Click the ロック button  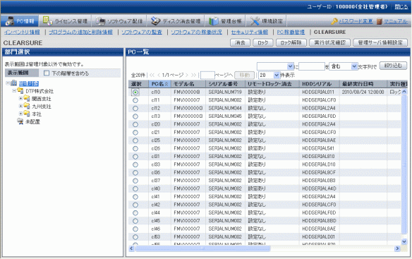pyautogui.click(x=262, y=42)
